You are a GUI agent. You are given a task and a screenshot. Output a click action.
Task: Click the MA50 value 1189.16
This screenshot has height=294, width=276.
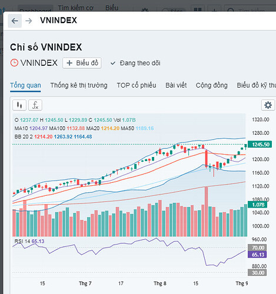pos(145,128)
